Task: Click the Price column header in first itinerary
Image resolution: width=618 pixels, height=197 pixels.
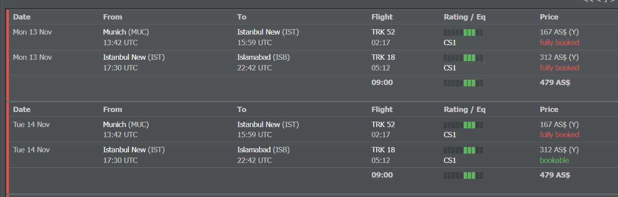Action: (x=549, y=17)
